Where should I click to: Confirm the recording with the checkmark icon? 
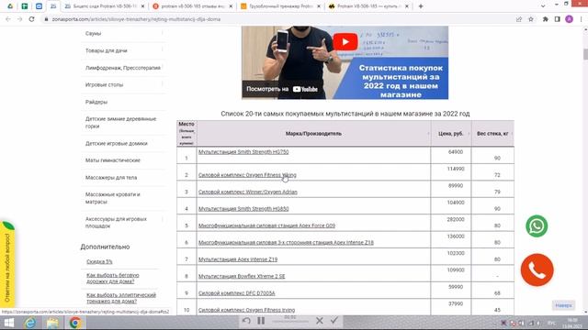[x=334, y=320]
